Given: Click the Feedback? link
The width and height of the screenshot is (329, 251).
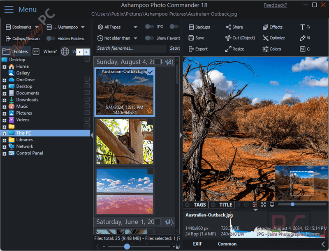Looking at the screenshot, I should 275,5.
